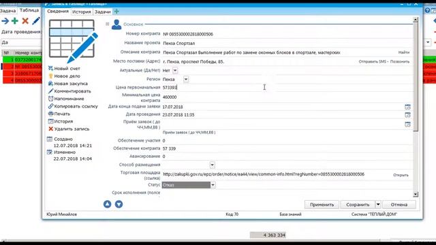Click the chain icon beside Копировать ссылку
Viewport: 436px width, 245px height.
pyautogui.click(x=50, y=106)
